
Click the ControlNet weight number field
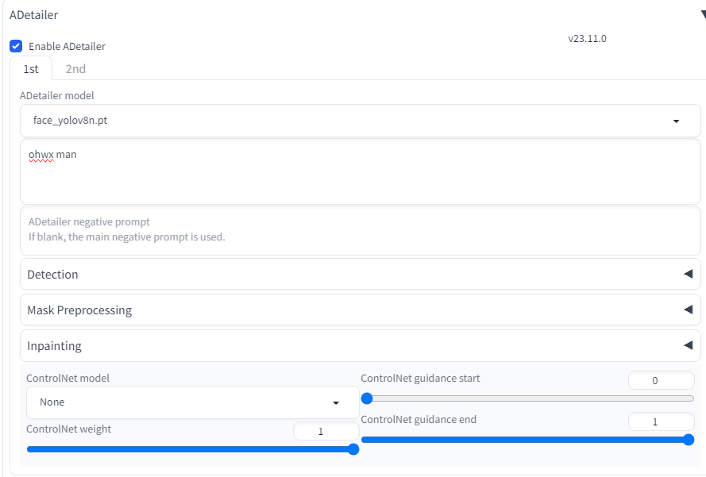click(x=326, y=431)
